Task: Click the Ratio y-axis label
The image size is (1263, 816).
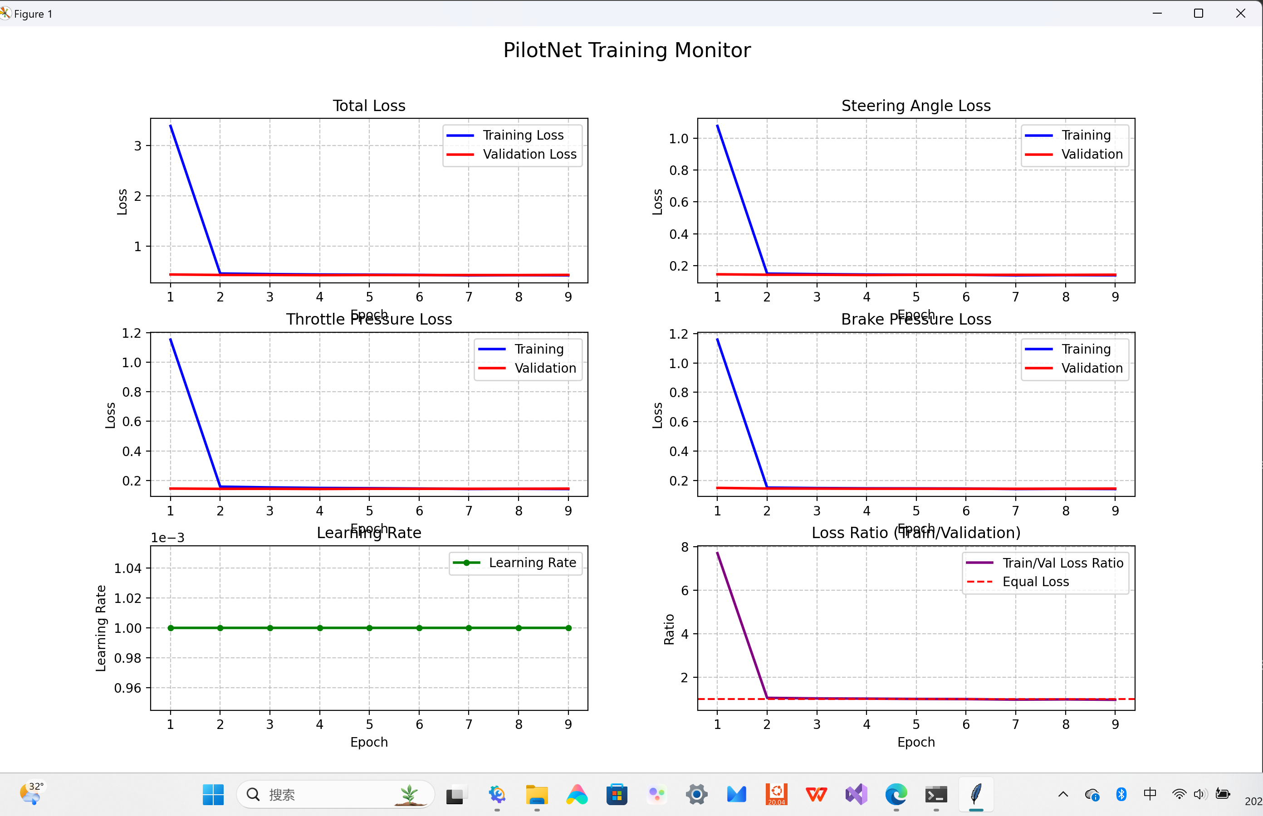Action: coord(669,629)
